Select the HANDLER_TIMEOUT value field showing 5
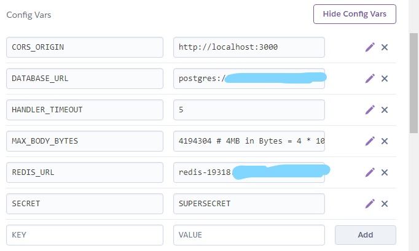This screenshot has height=251, width=419. (x=249, y=110)
